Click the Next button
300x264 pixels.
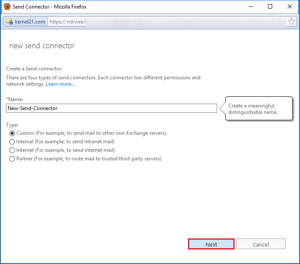click(211, 244)
